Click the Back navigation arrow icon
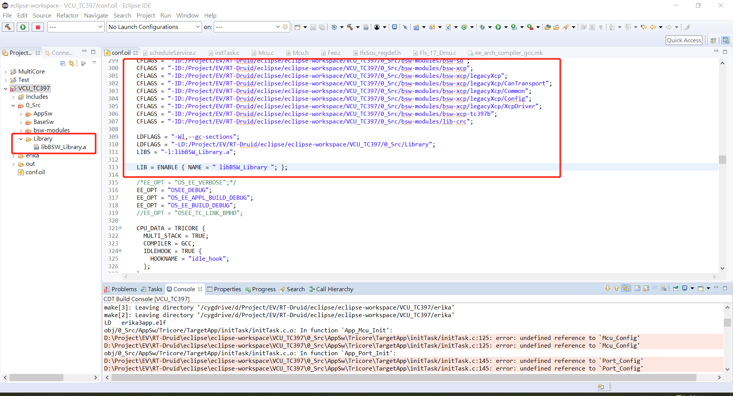The image size is (733, 396). click(653, 27)
